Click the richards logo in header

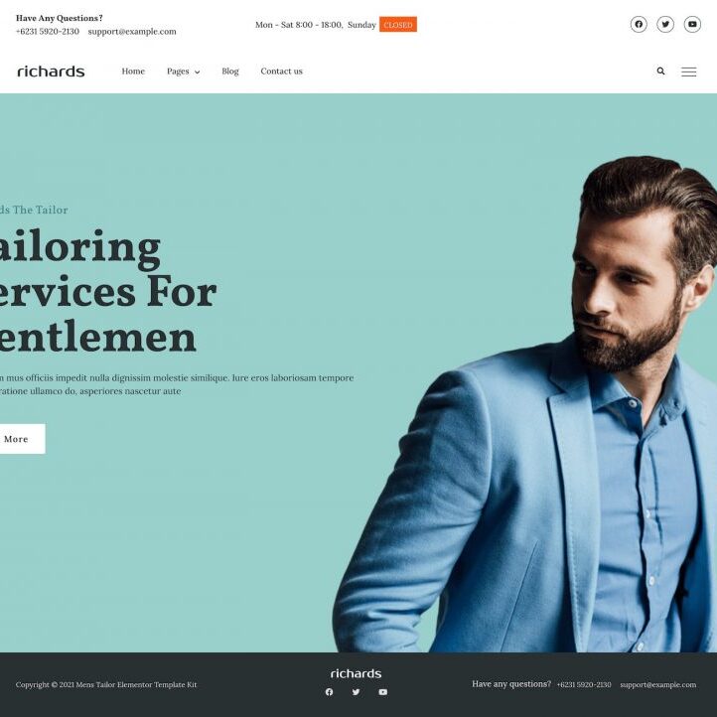(x=51, y=72)
